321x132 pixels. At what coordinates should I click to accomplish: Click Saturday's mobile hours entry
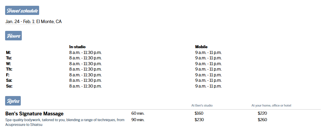[208, 80]
